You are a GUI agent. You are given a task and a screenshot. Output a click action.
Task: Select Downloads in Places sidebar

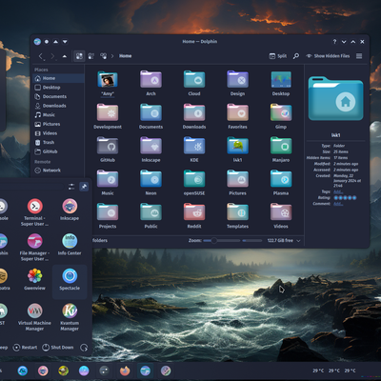pyautogui.click(x=58, y=106)
